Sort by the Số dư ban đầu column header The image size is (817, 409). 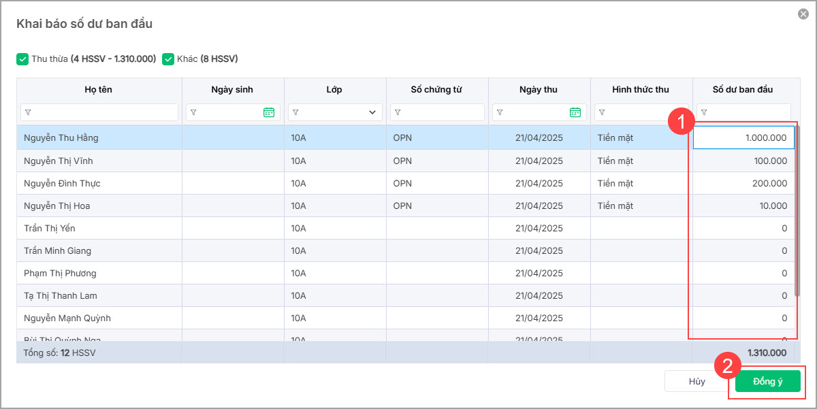tap(743, 90)
